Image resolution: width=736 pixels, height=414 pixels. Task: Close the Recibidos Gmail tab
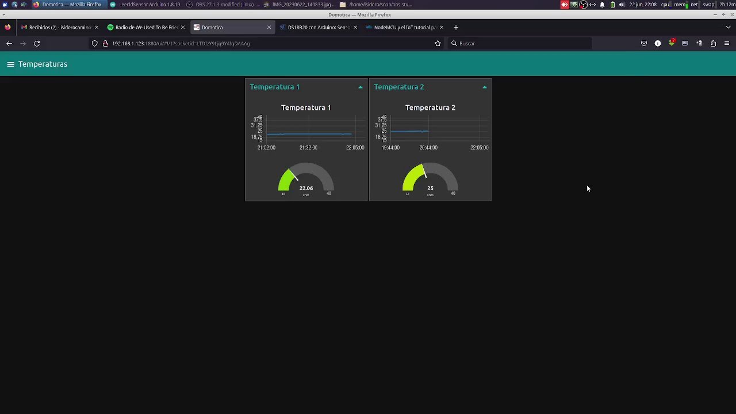[x=97, y=27]
